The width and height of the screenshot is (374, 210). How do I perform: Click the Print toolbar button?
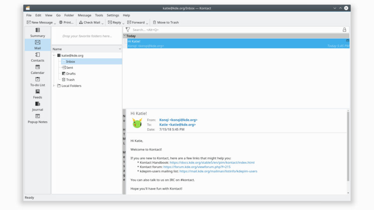click(66, 23)
